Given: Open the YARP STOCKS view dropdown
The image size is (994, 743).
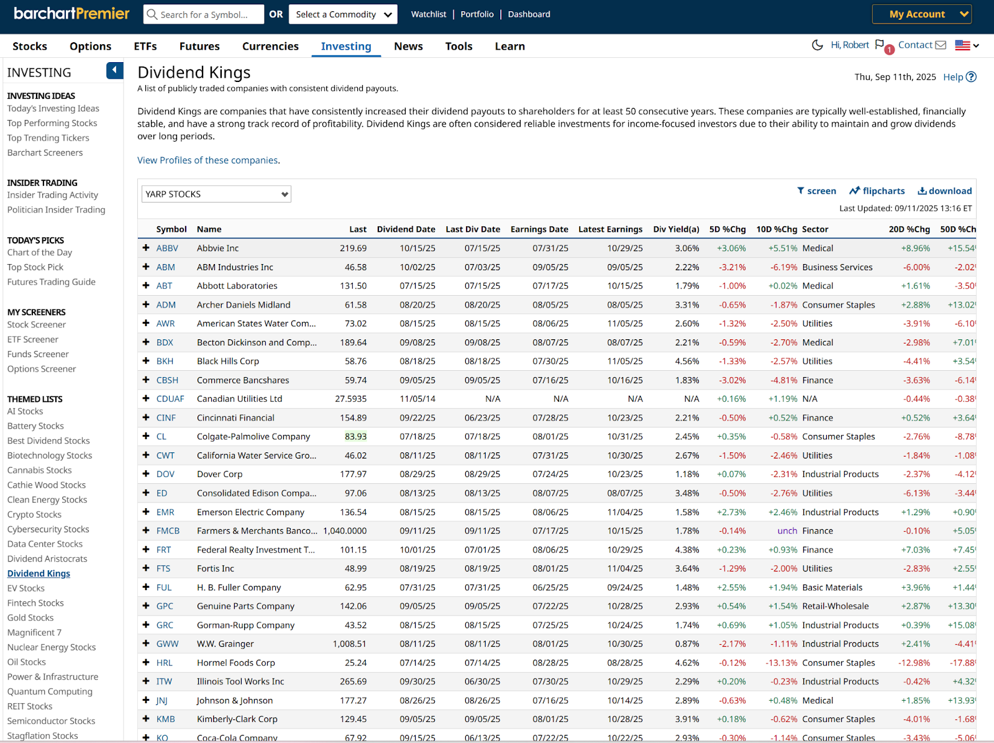Looking at the screenshot, I should click(x=216, y=194).
